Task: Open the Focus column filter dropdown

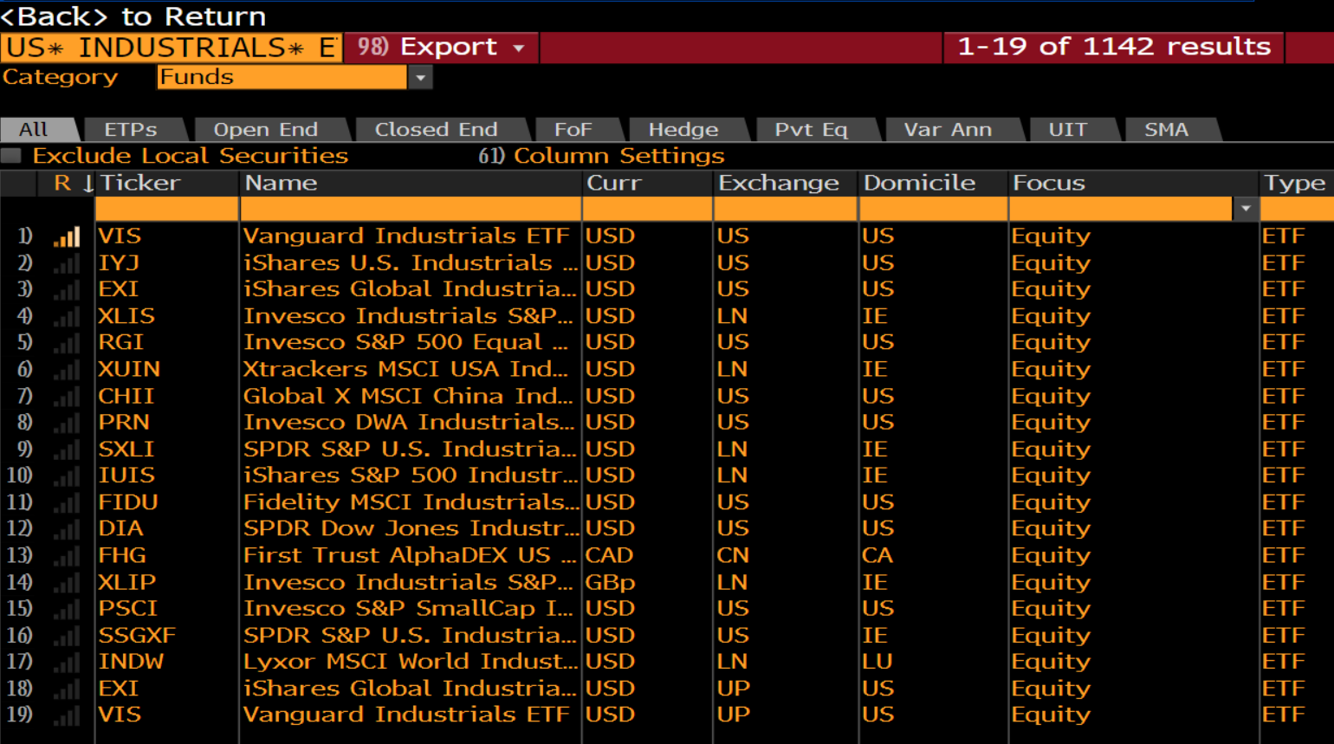Action: click(x=1246, y=209)
